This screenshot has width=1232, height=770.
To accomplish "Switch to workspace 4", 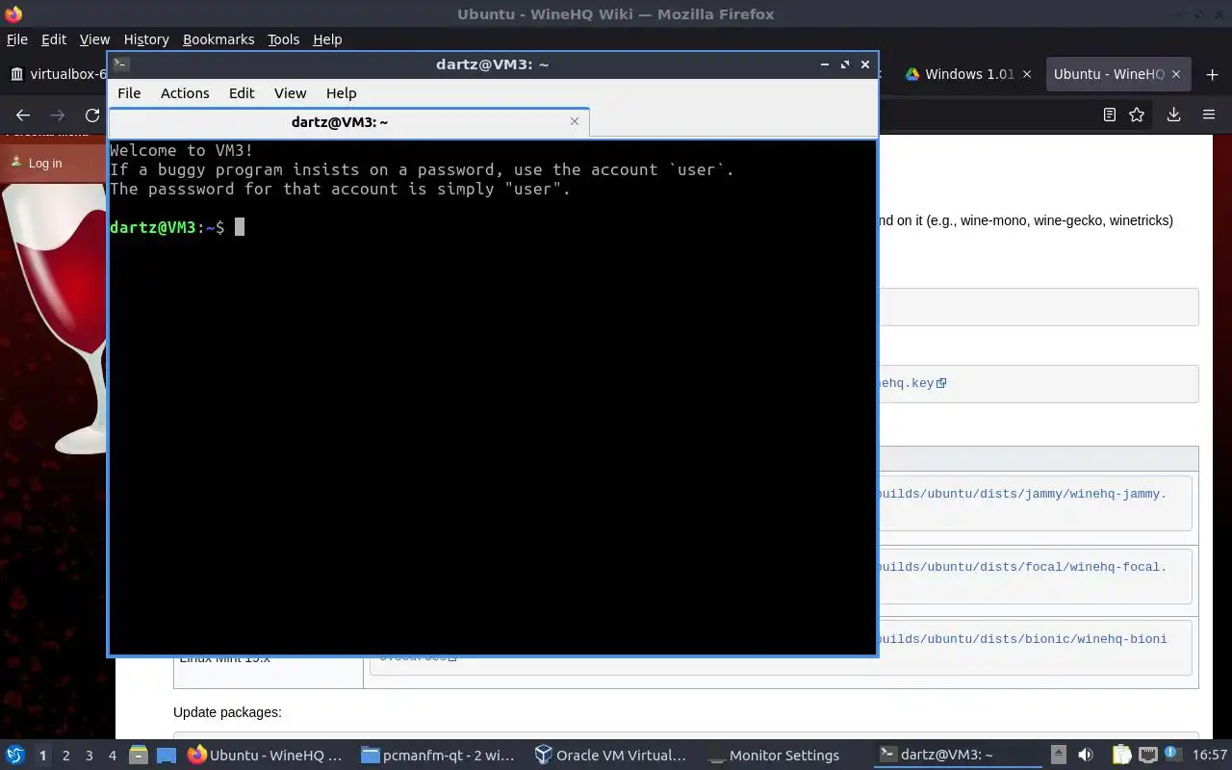I will point(112,756).
